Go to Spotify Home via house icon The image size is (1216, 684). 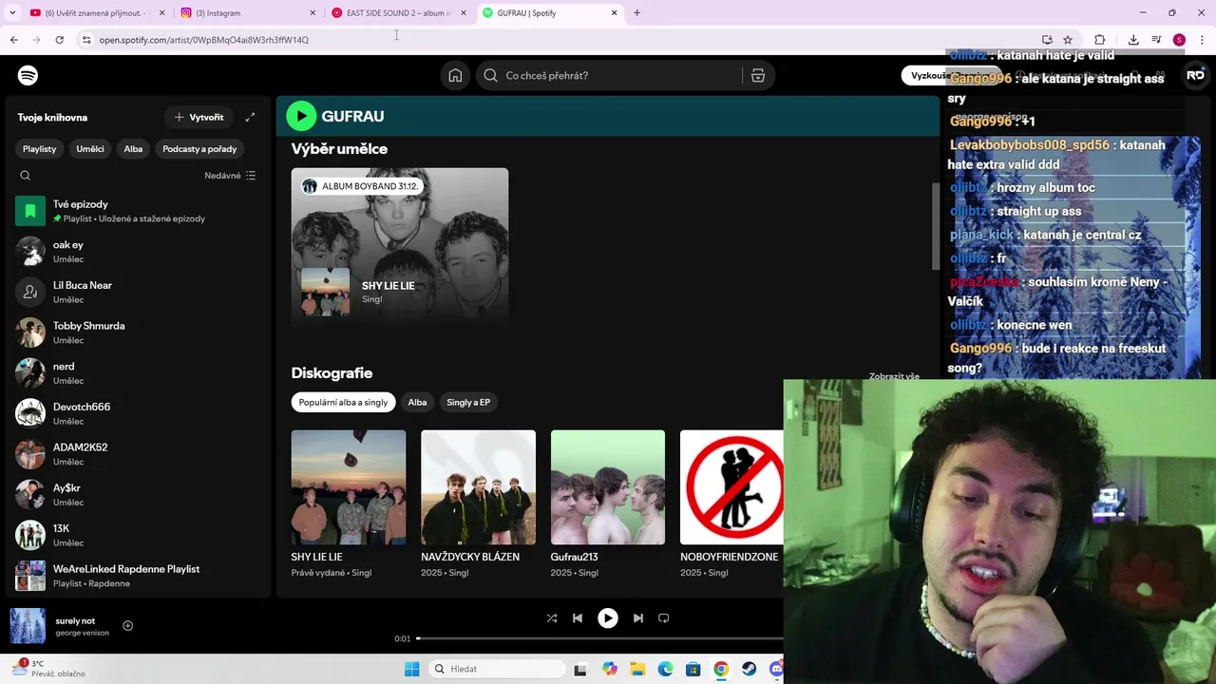(x=455, y=75)
